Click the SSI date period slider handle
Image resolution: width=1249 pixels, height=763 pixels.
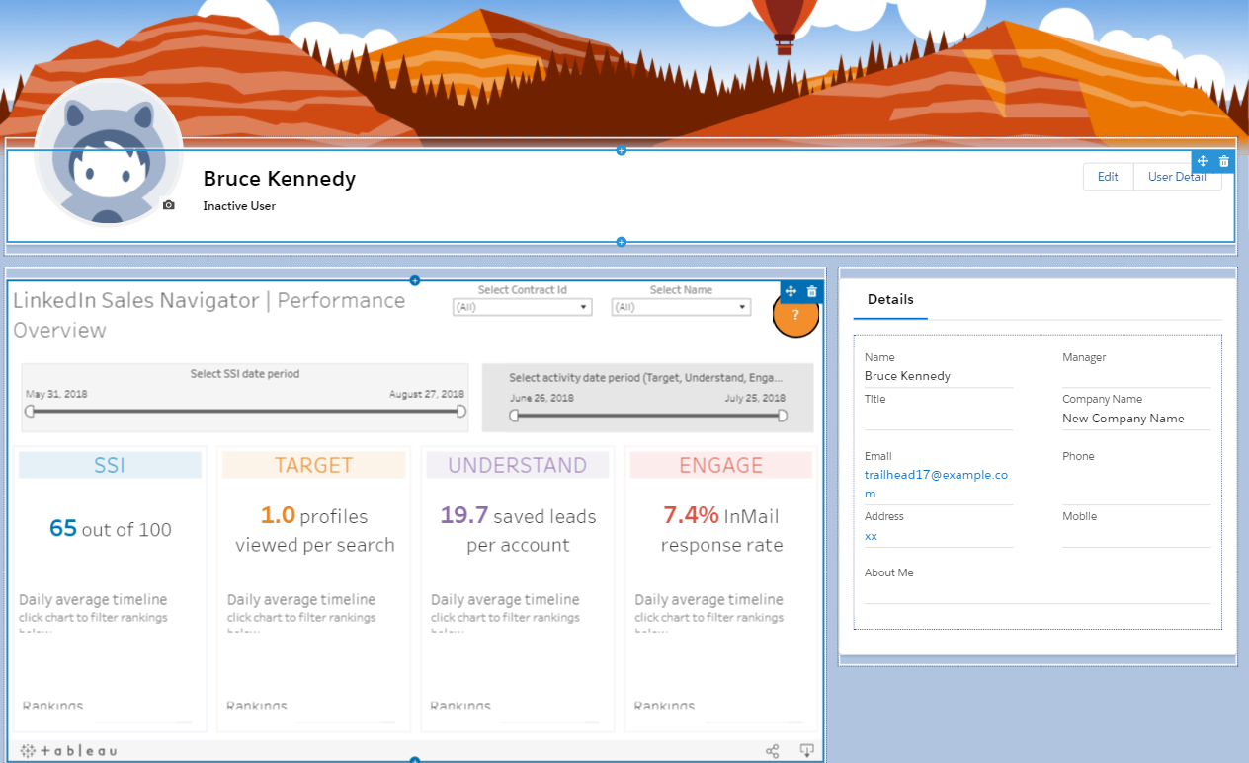(x=31, y=413)
